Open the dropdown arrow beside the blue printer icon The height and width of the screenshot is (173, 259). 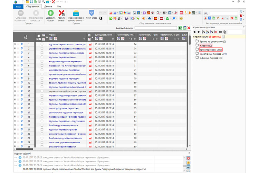[x=50, y=2]
